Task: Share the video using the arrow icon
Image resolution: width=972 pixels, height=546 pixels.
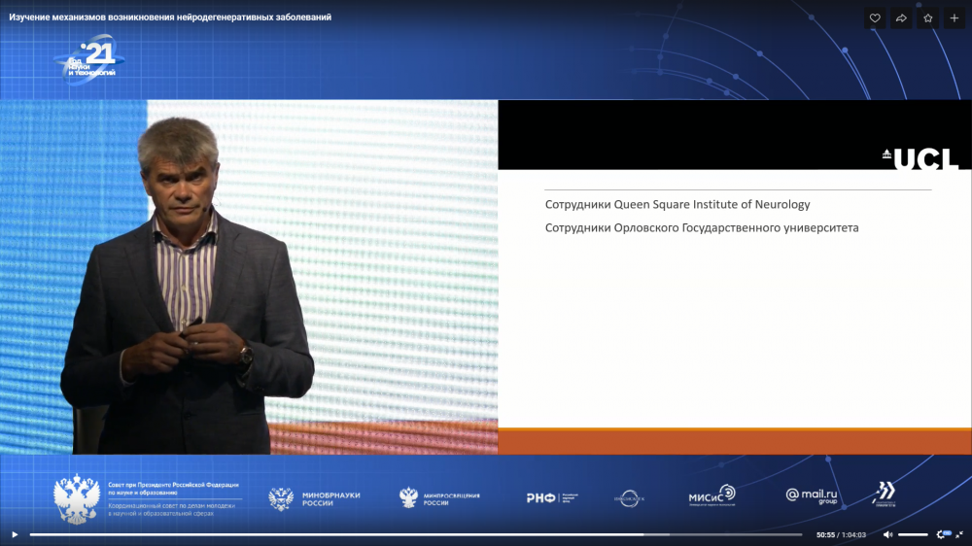Action: click(901, 17)
